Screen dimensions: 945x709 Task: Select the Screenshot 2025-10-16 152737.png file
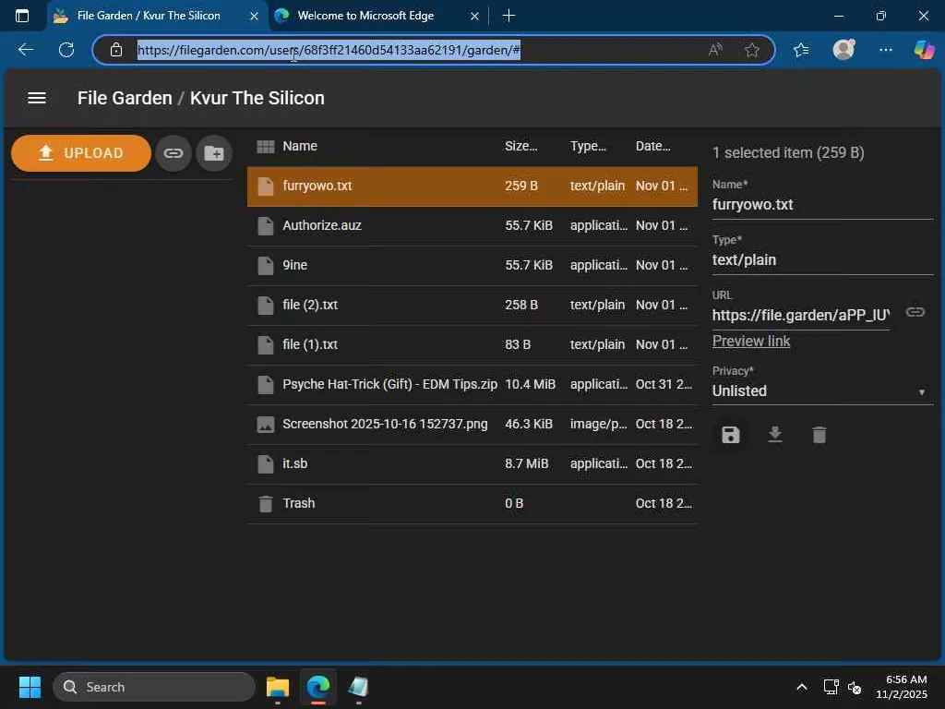(x=385, y=424)
